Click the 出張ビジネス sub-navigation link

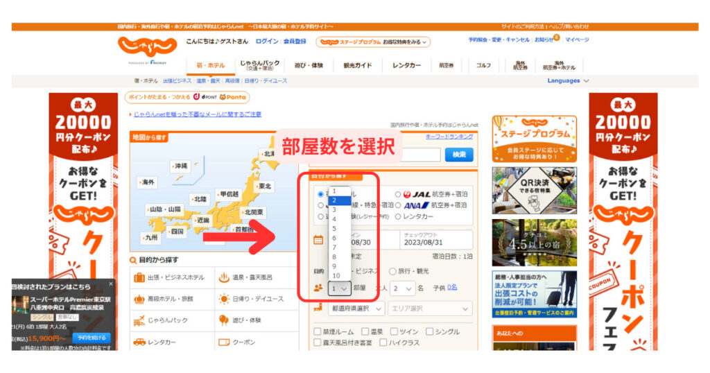[177, 81]
